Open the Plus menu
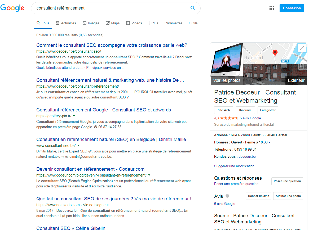Image resolution: width=309 pixels, height=230 pixels. point(153,23)
